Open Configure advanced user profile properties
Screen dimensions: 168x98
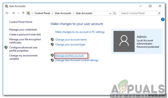(x=23, y=49)
